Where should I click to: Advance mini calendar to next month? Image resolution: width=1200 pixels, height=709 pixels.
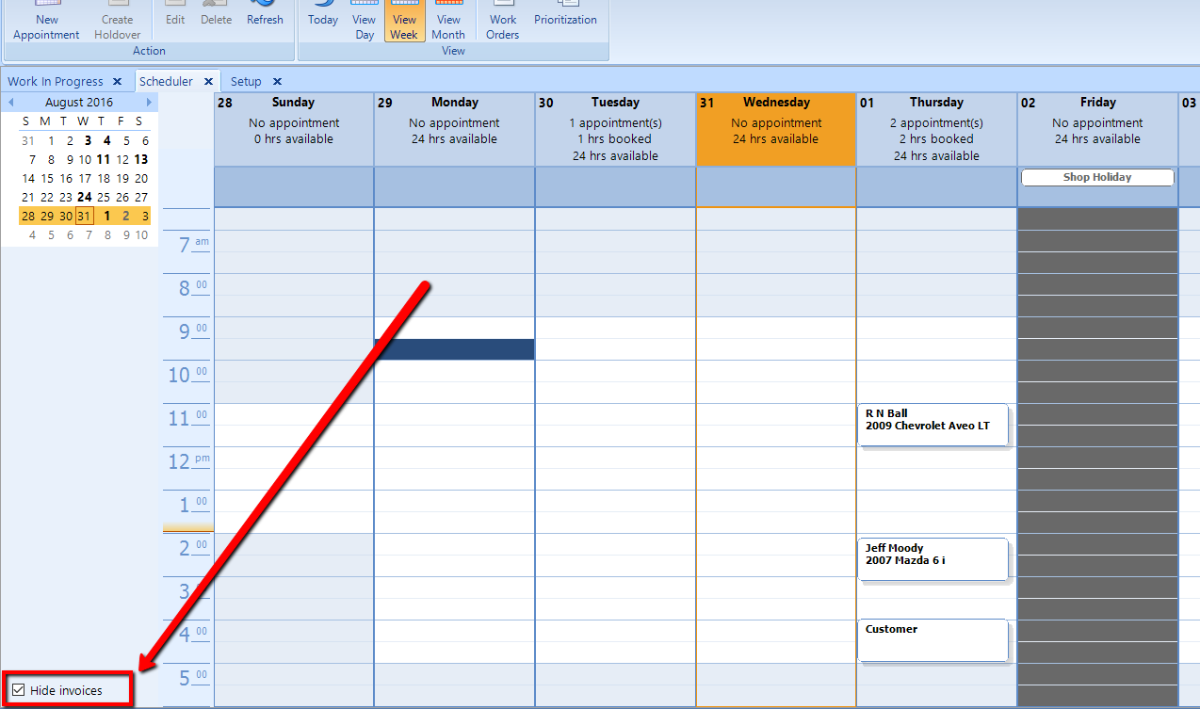[149, 102]
